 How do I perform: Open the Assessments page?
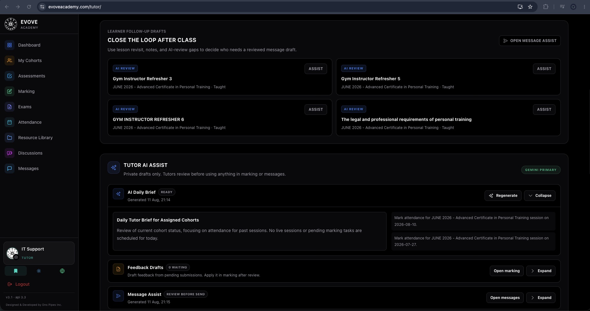click(x=39, y=76)
